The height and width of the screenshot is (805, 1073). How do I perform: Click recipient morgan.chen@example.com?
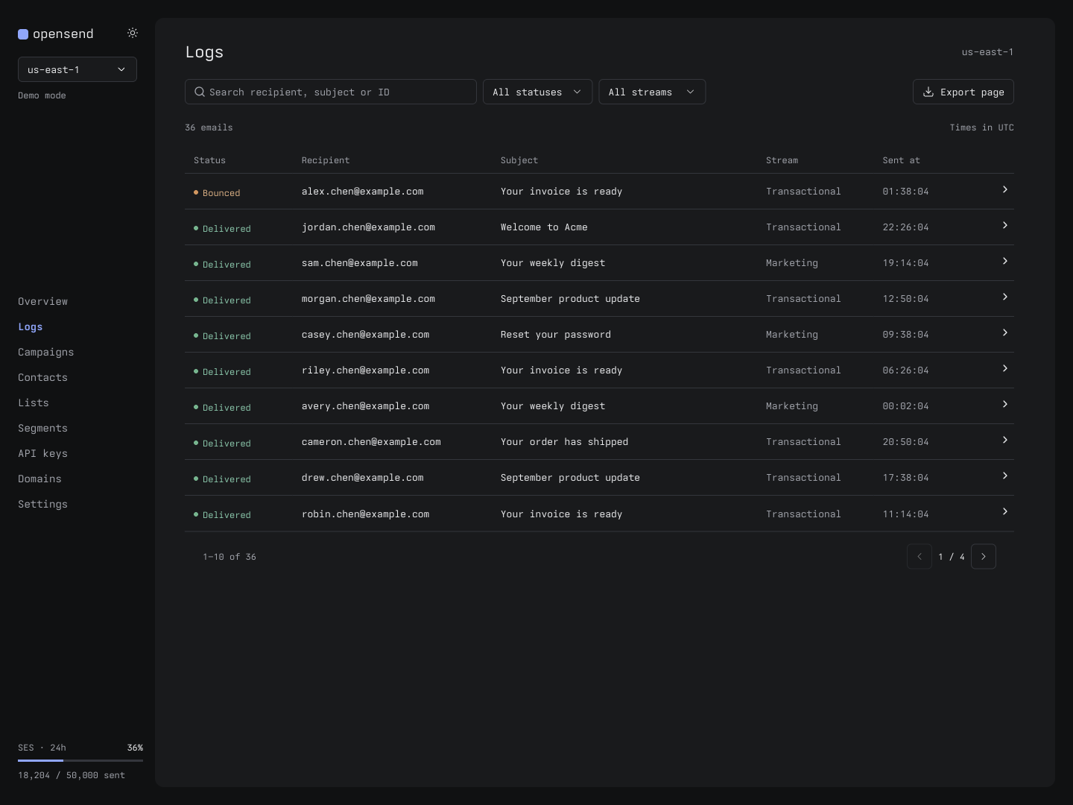368,299
